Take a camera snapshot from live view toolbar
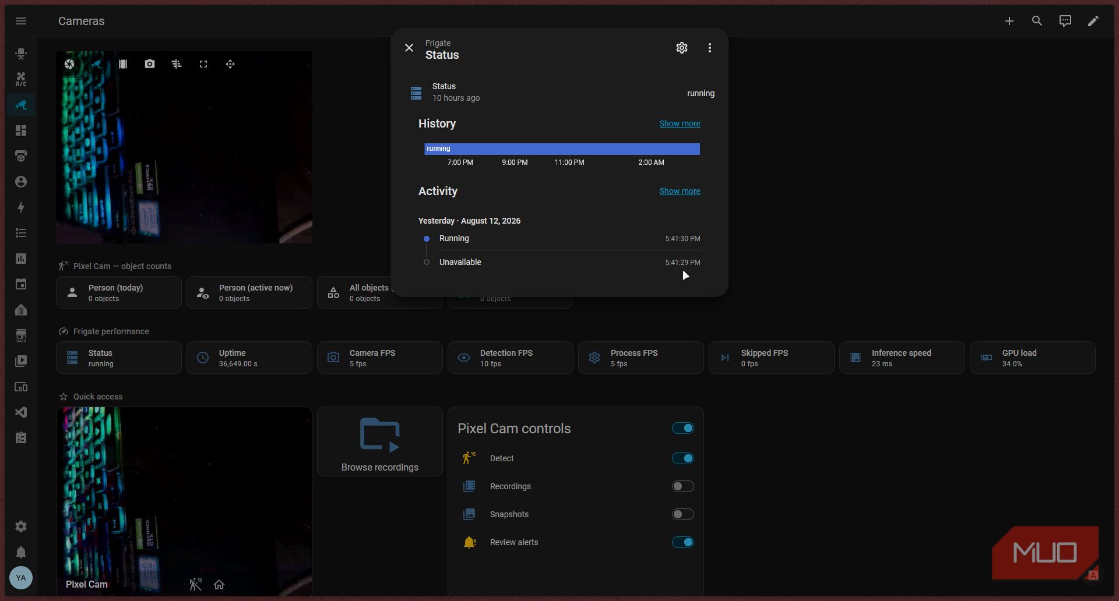Viewport: 1119px width, 601px height. (x=150, y=64)
